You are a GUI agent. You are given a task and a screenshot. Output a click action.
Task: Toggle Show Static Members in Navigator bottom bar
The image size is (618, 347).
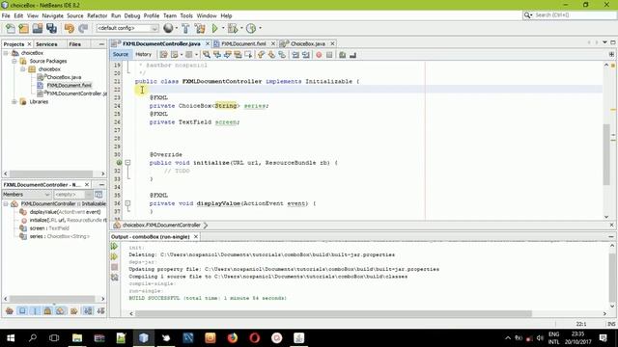pyautogui.click(x=35, y=310)
